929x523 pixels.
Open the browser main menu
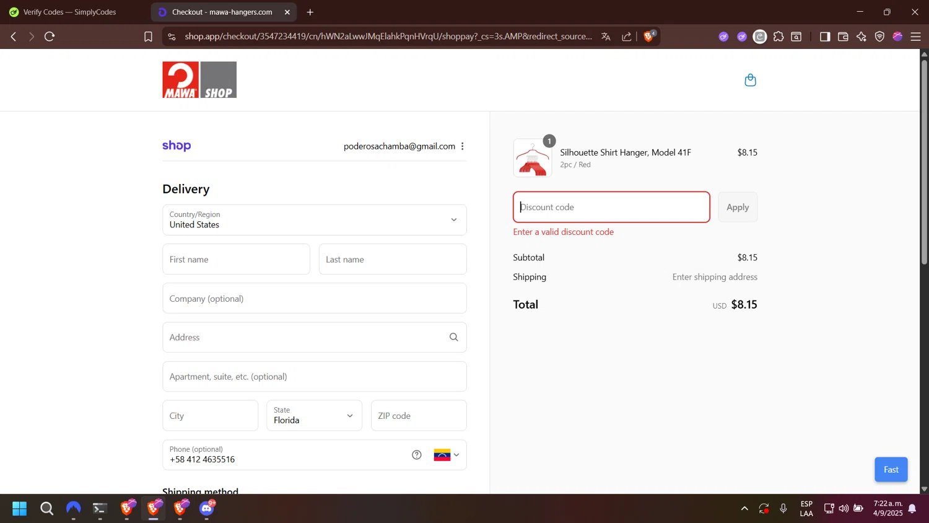click(x=916, y=37)
